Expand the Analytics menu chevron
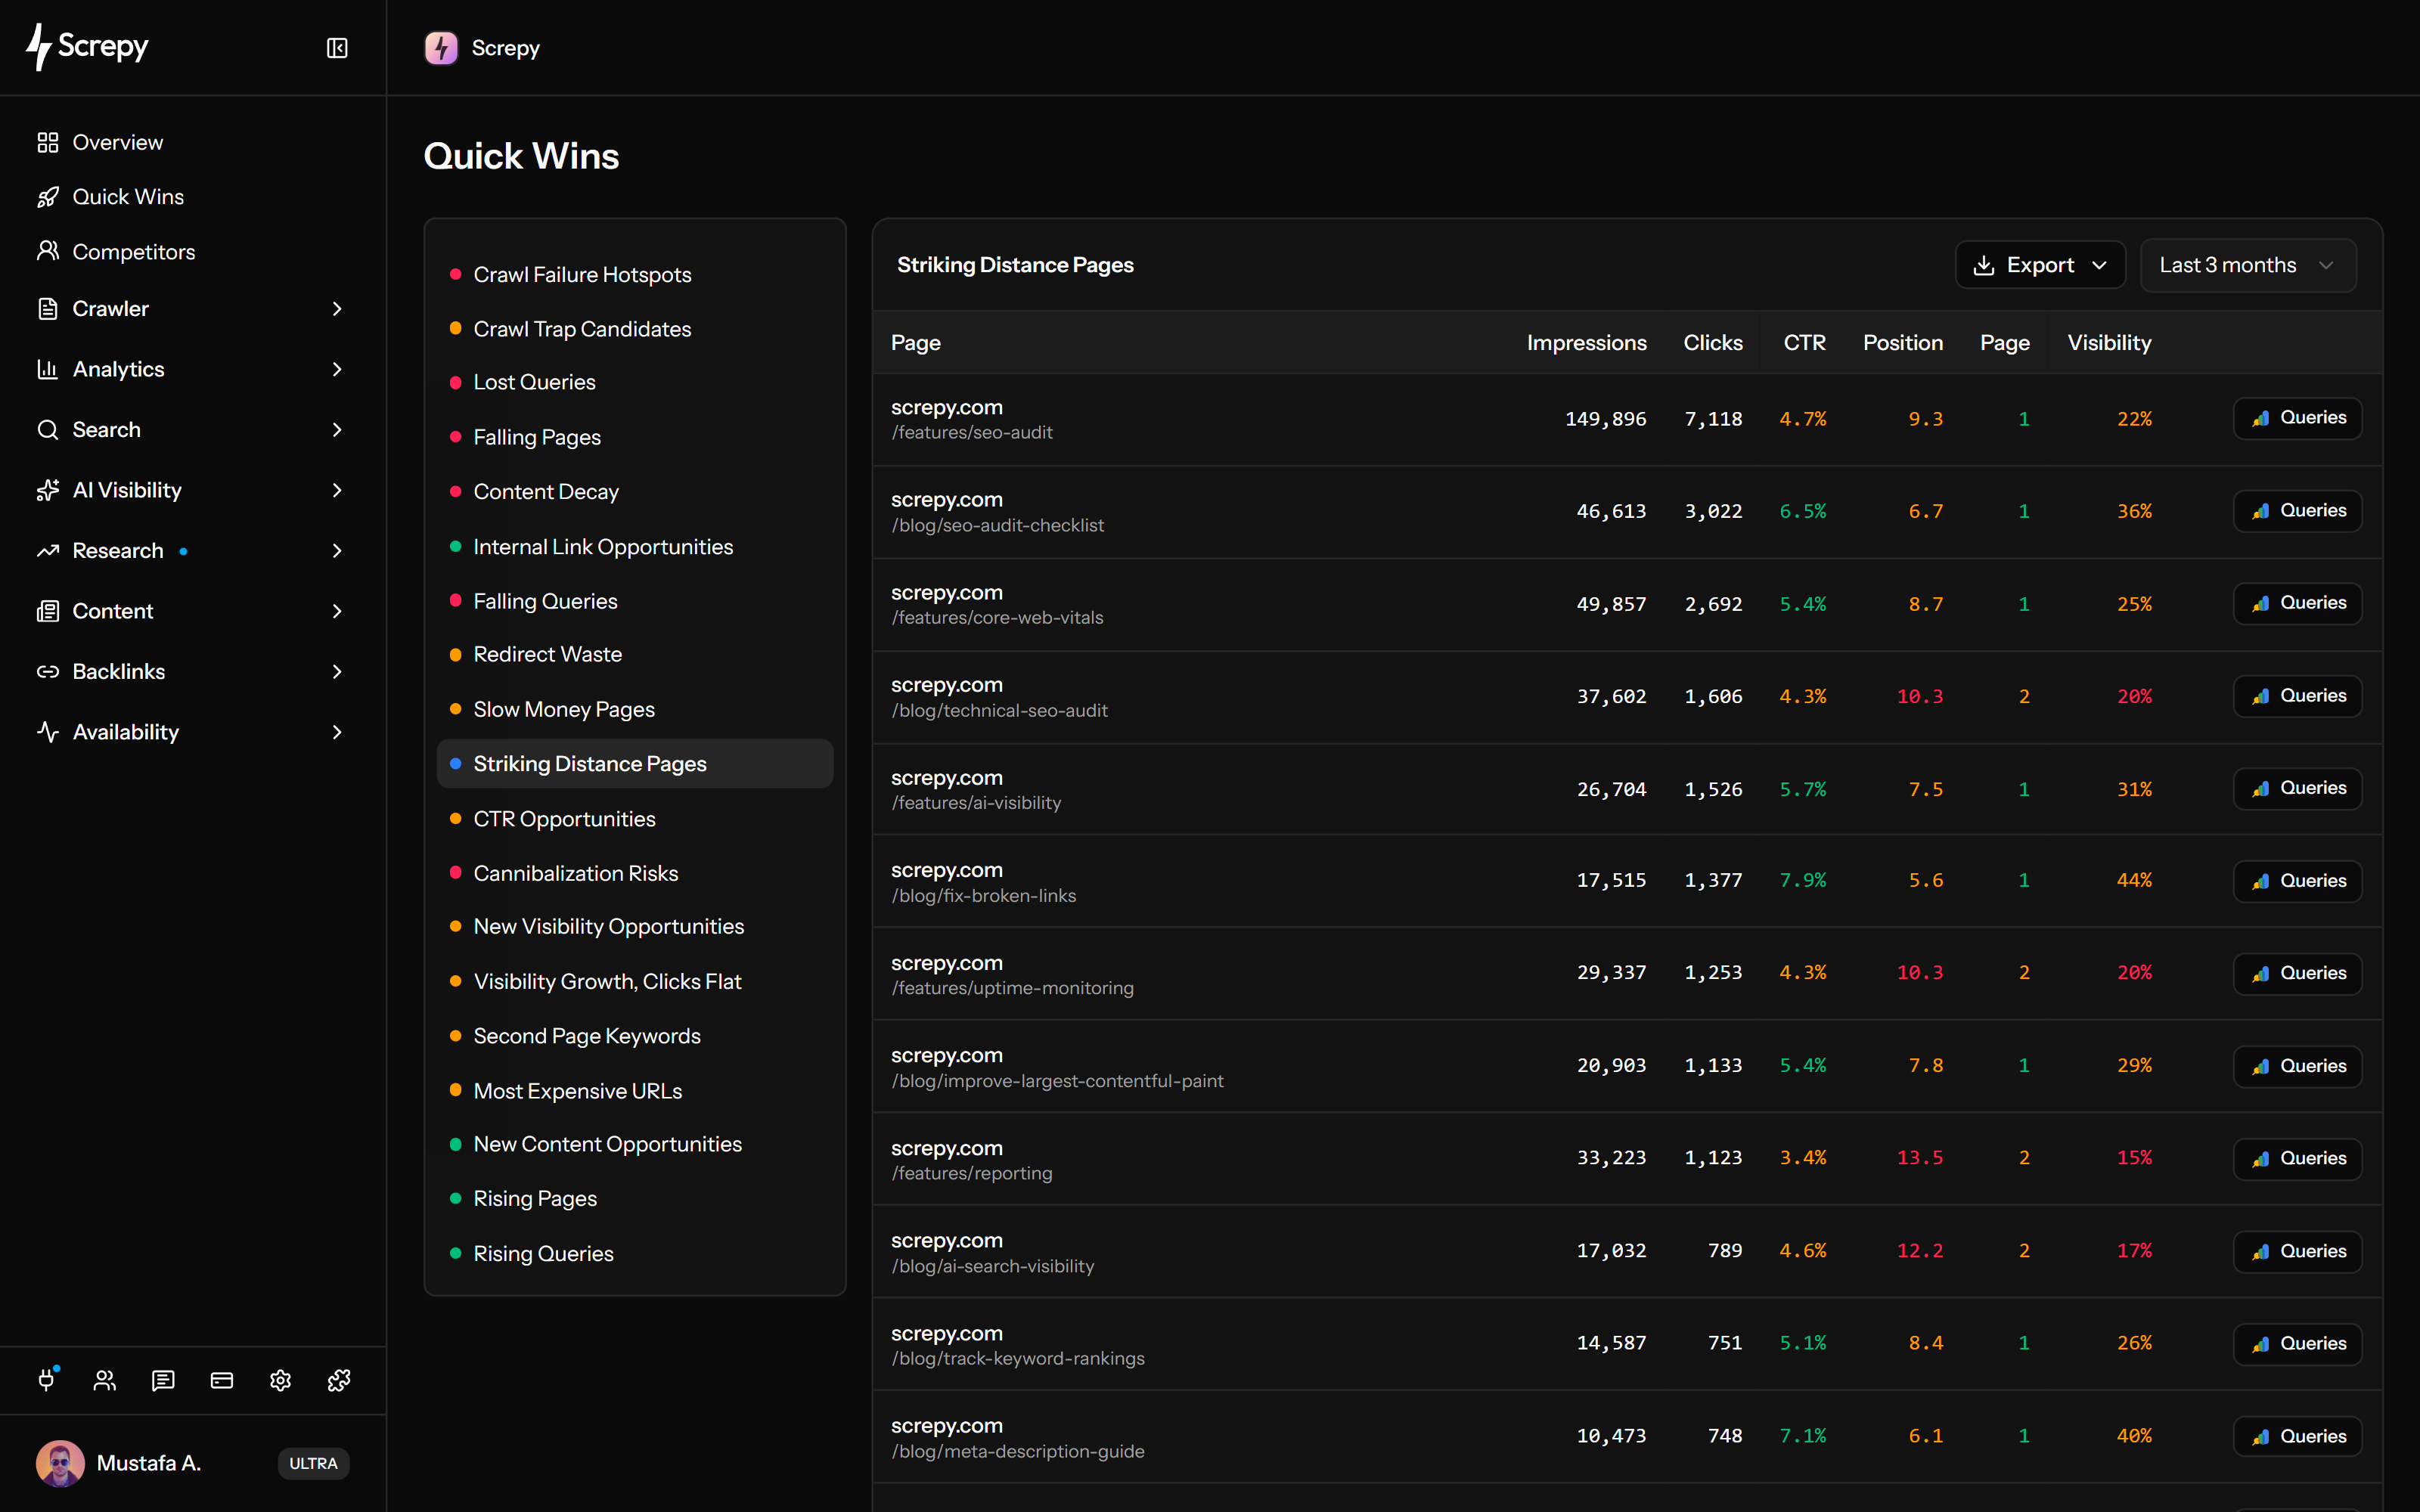This screenshot has height=1512, width=2420. (x=337, y=369)
